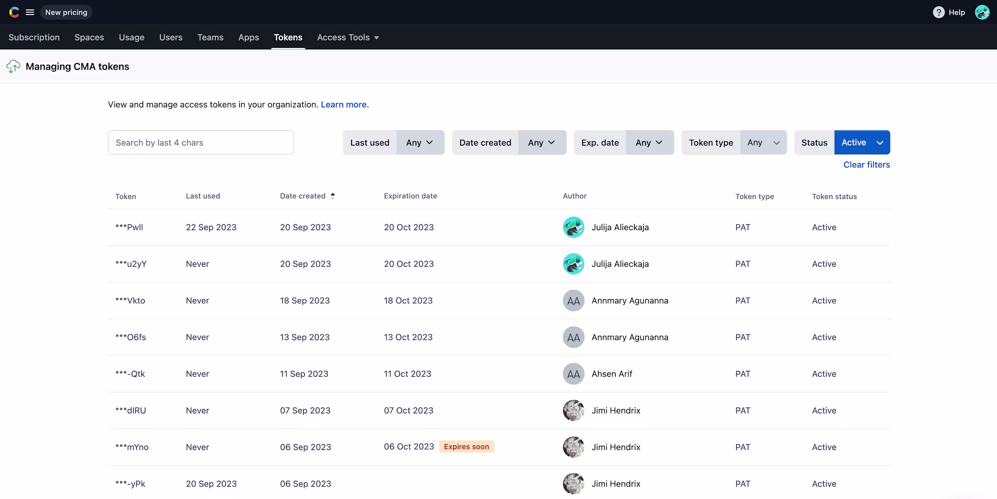Open the Status Active filter dropdown
This screenshot has height=499, width=997.
(x=862, y=142)
